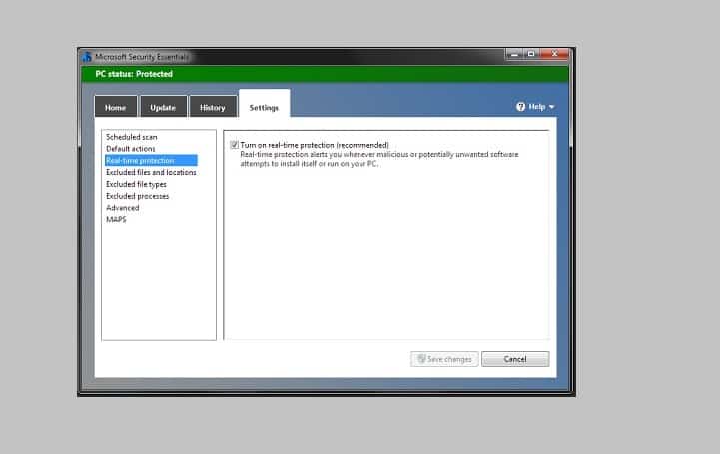Click the PC status: Protected banner text
720x454 pixels.
(134, 74)
